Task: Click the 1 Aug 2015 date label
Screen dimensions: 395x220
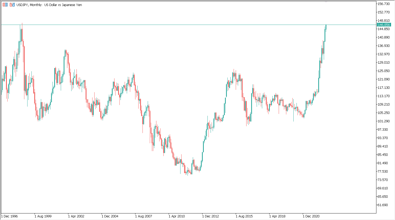Action: point(244,216)
